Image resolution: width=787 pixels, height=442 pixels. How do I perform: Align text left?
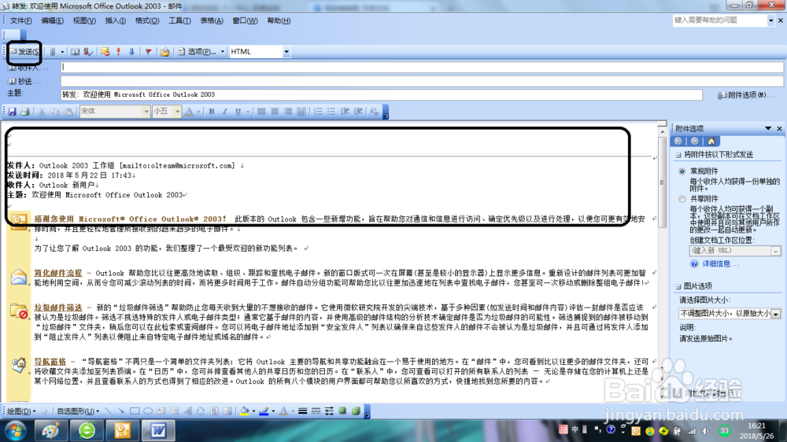pos(261,112)
